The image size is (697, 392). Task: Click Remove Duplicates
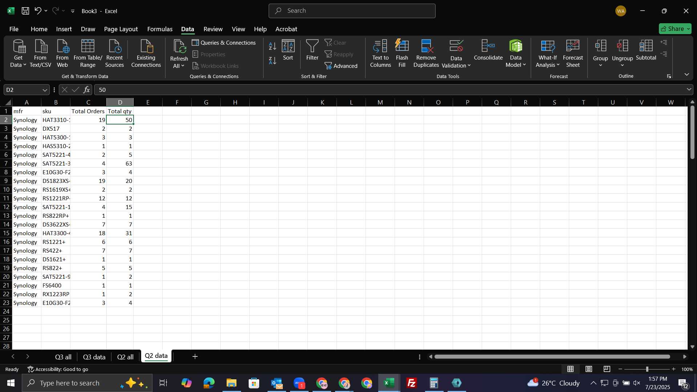click(x=426, y=53)
